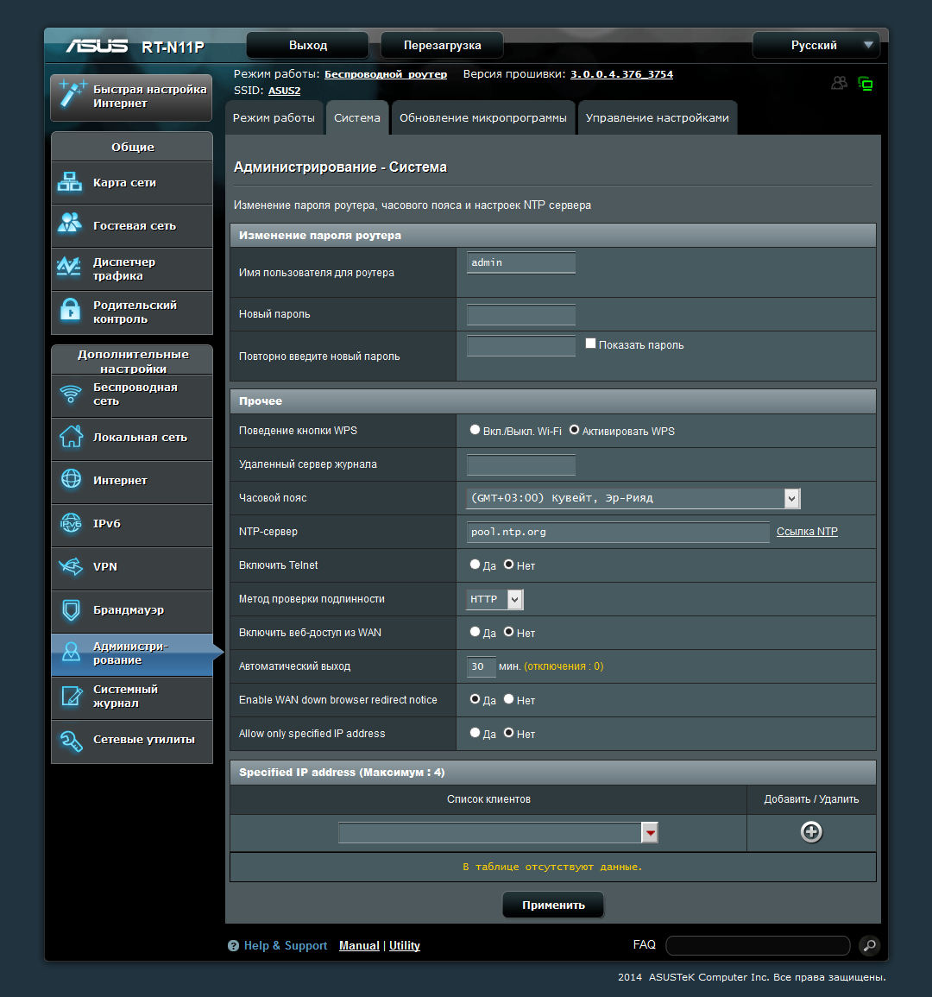Tick the Показать пароль checkbox
The height and width of the screenshot is (997, 932).
590,344
